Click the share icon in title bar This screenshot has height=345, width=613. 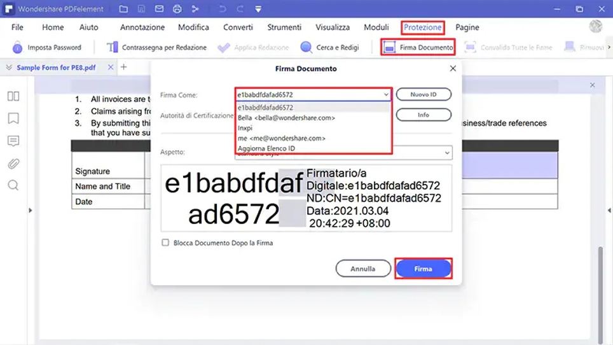point(195,9)
